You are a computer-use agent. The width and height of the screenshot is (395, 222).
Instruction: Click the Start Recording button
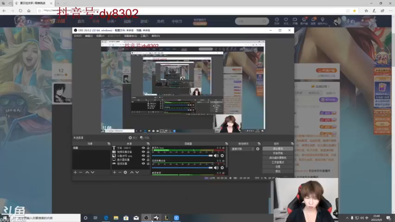(277, 153)
